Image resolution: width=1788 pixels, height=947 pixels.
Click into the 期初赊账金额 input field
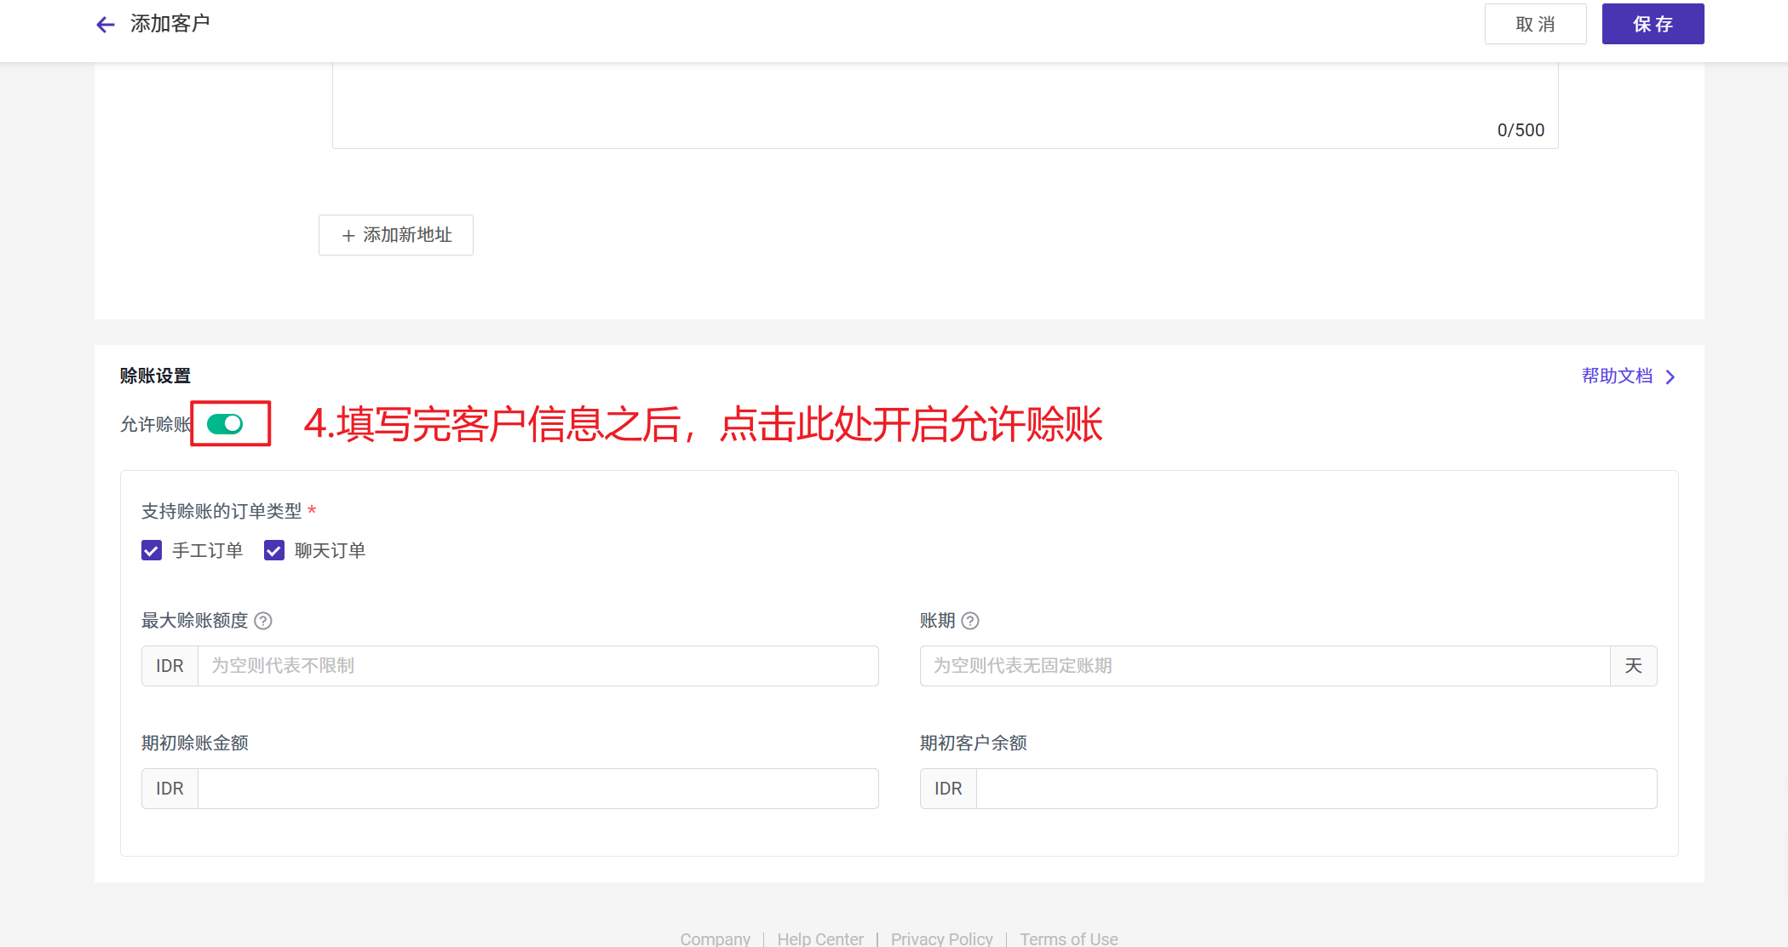tap(537, 789)
